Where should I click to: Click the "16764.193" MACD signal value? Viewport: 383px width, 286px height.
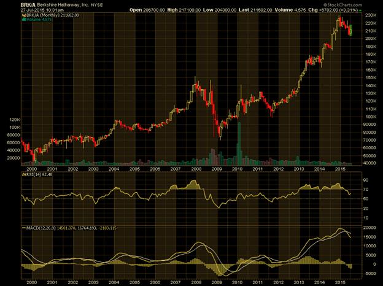tap(87, 228)
